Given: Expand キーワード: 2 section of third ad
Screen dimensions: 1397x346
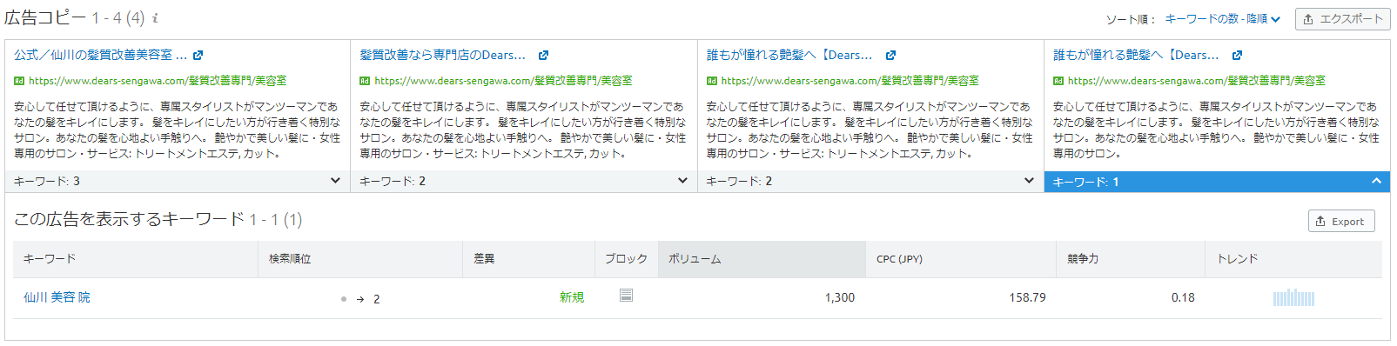Looking at the screenshot, I should coord(870,181).
